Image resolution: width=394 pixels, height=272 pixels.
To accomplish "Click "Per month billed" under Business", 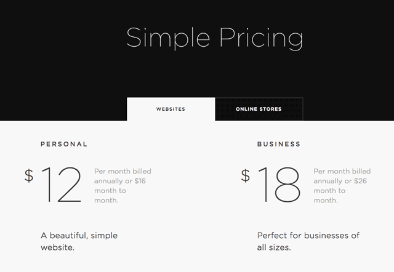I will point(342,171).
